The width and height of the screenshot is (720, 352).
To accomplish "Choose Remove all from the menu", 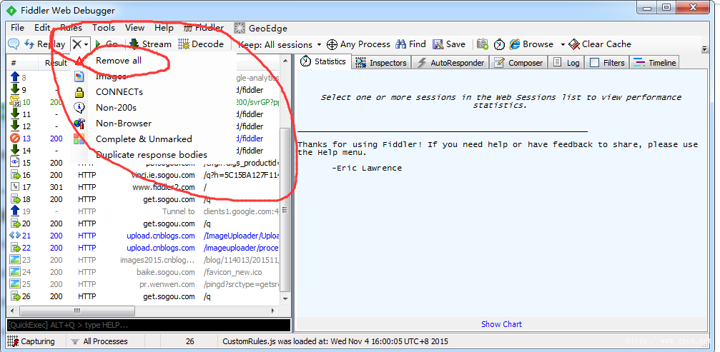I will (119, 61).
